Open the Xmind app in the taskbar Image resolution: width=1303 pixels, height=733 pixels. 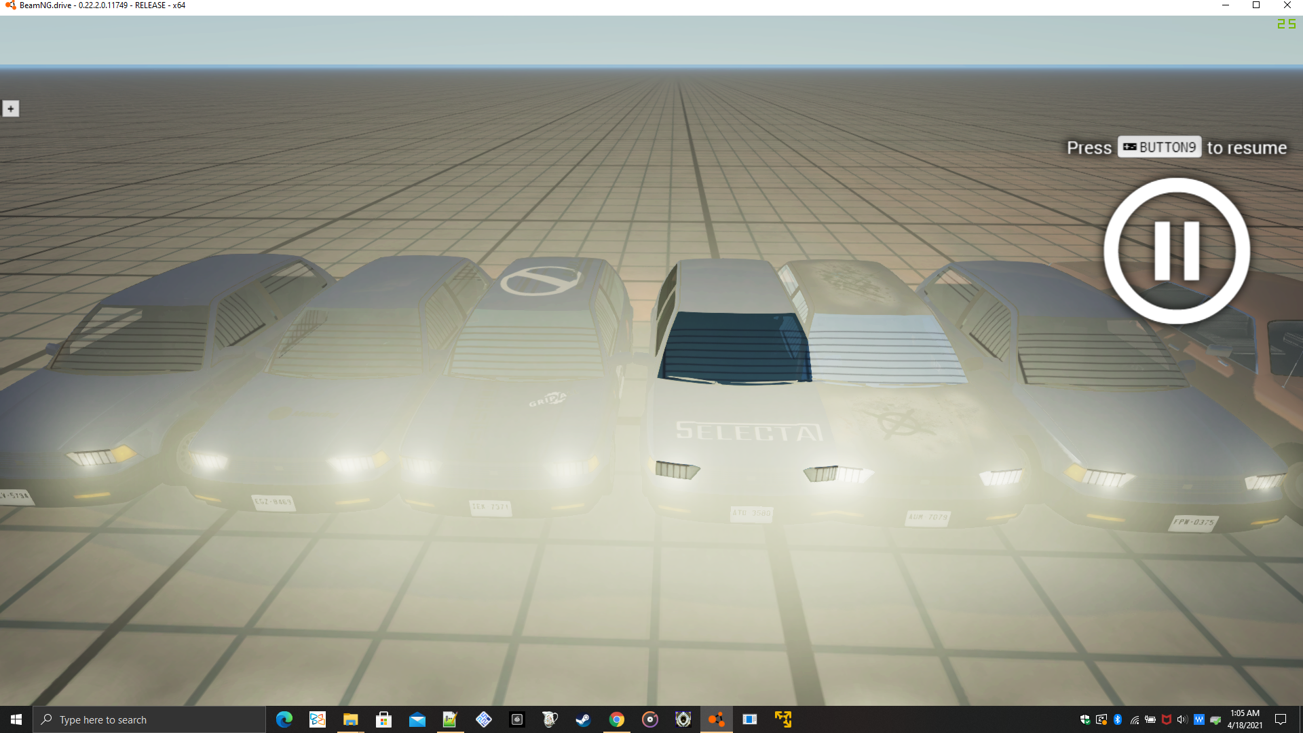317,719
